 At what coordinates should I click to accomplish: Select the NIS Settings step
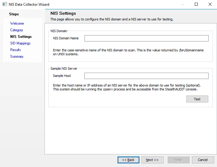[x=21, y=37]
